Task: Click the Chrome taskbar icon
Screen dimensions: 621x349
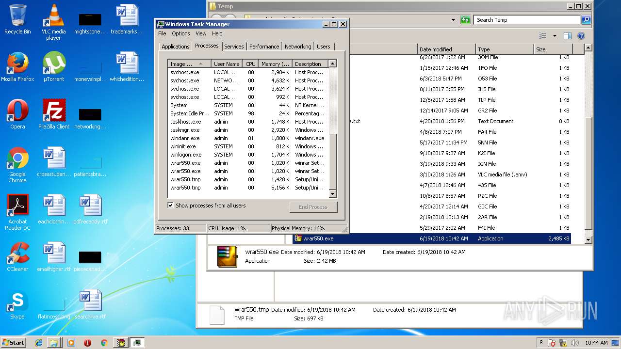Action: pos(104,343)
